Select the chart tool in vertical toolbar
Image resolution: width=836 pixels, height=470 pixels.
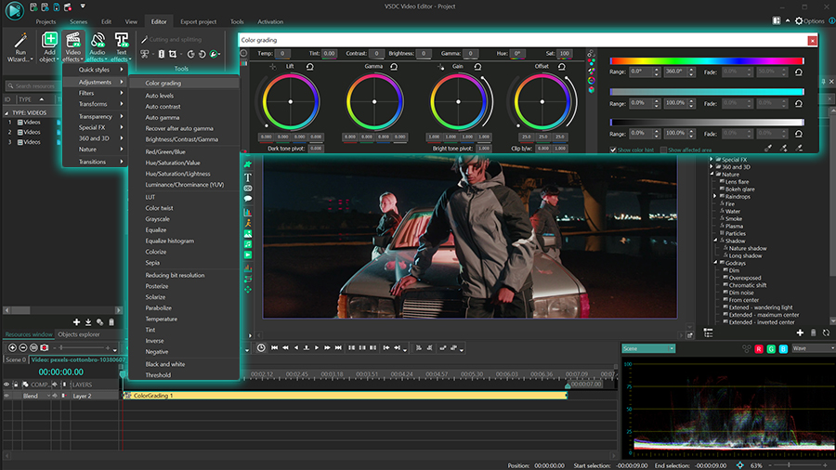247,212
